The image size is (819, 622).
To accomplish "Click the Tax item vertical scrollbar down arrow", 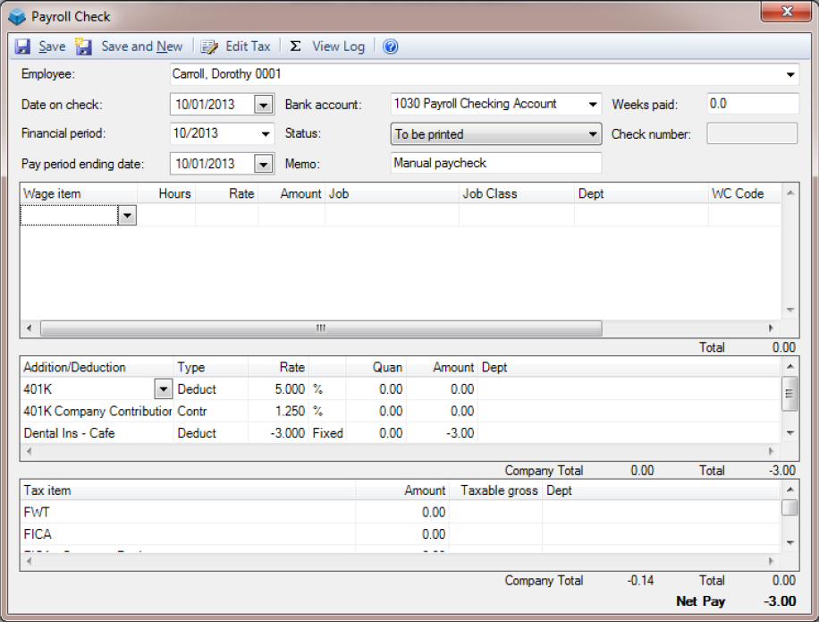I will pos(789,542).
